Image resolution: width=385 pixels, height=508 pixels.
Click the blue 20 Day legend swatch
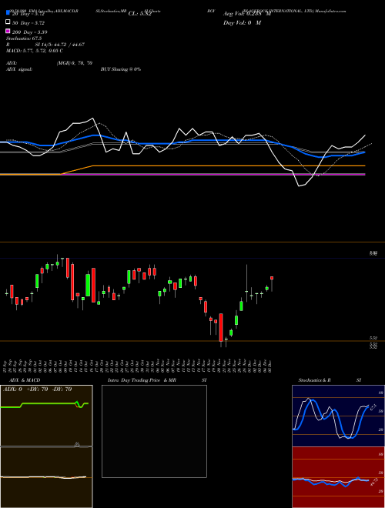click(8, 13)
